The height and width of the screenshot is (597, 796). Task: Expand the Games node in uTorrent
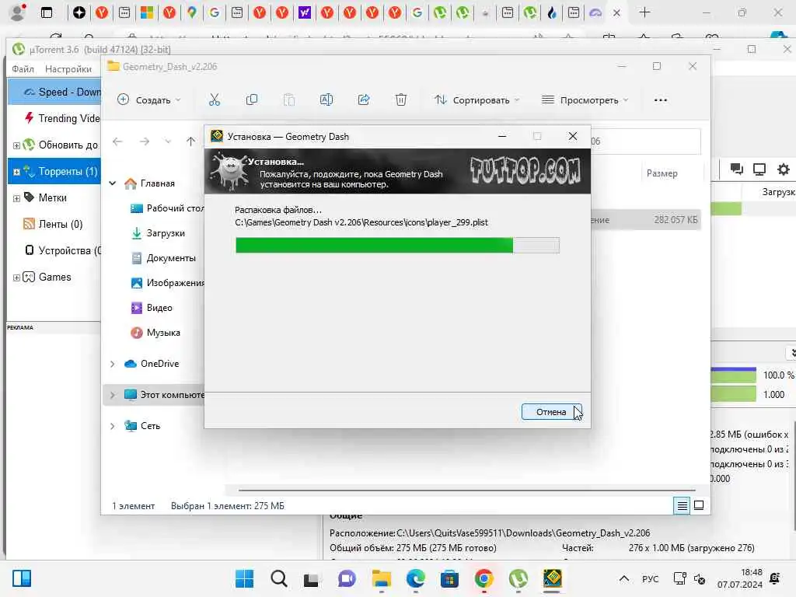[x=16, y=278]
